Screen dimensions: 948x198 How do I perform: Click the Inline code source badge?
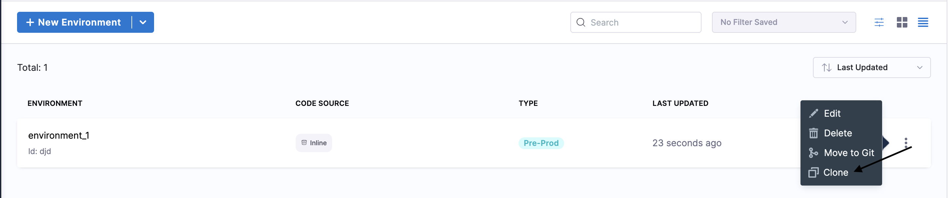314,143
